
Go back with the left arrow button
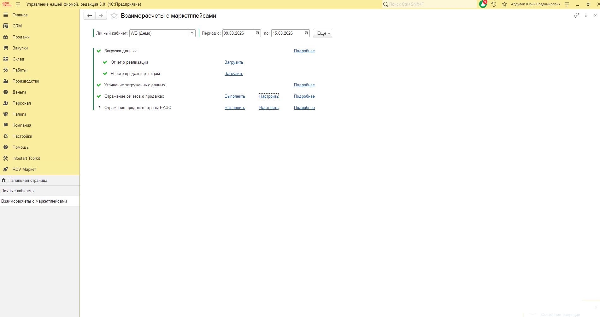pos(90,16)
